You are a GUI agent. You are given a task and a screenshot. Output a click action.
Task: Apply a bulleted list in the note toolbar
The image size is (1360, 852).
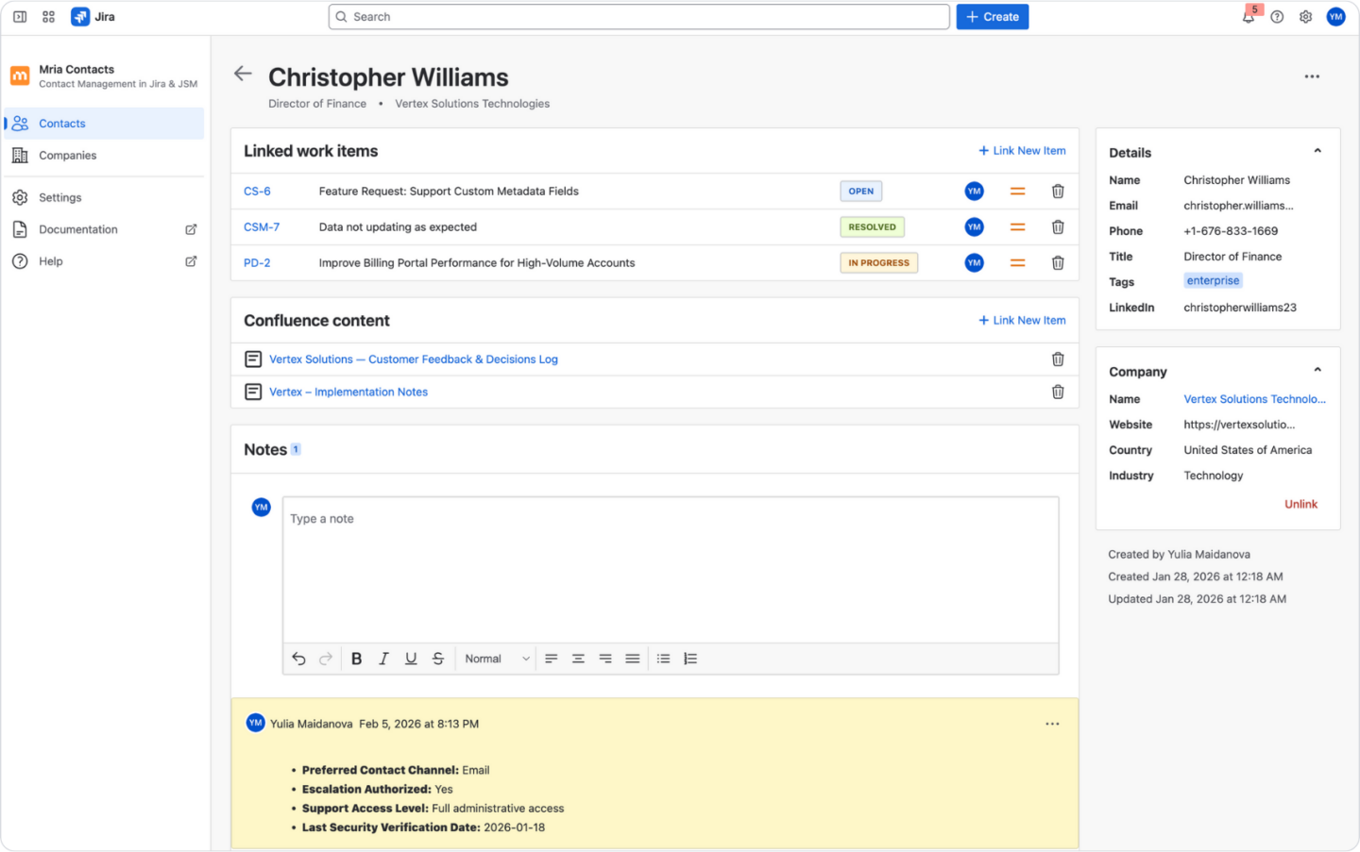pyautogui.click(x=663, y=659)
